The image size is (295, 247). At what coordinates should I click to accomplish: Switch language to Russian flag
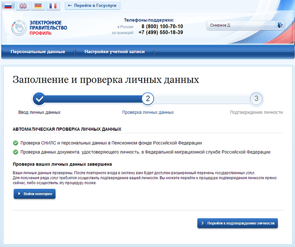(x=8, y=6)
